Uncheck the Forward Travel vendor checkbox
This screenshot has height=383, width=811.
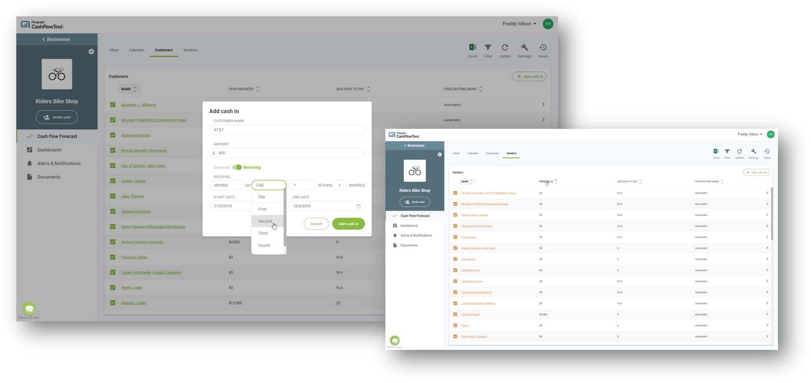pos(455,314)
